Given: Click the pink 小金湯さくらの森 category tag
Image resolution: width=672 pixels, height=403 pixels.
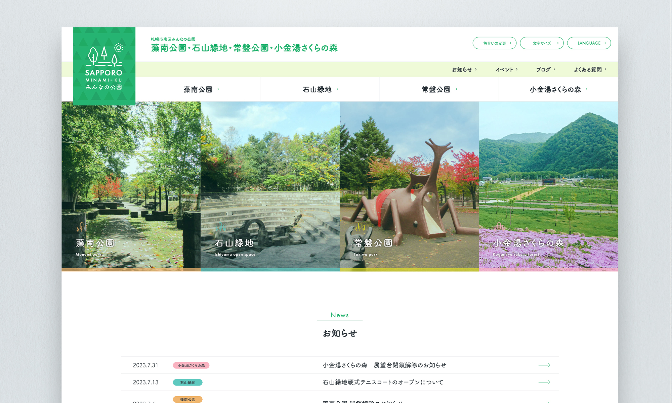Looking at the screenshot, I should [x=190, y=365].
